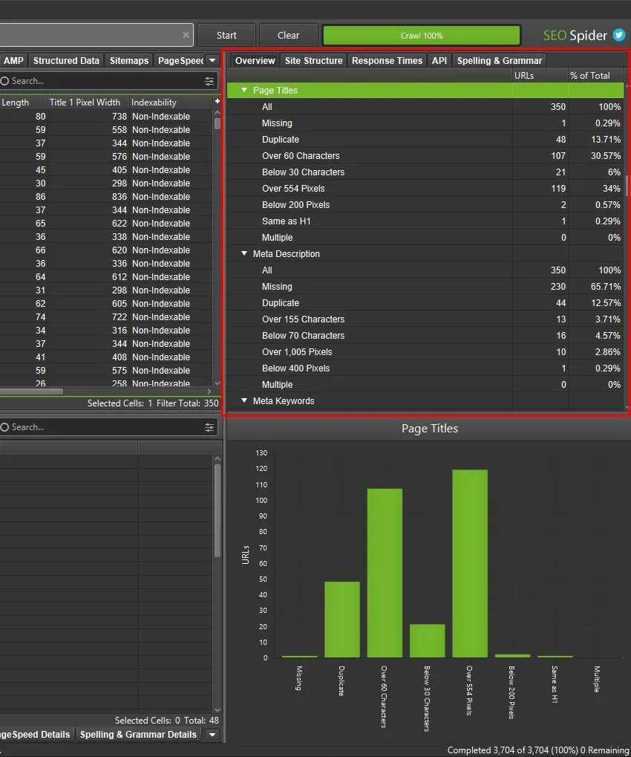Open the hidden tabs dropdown next to PageSpeed
The image size is (631, 757).
pyautogui.click(x=212, y=60)
